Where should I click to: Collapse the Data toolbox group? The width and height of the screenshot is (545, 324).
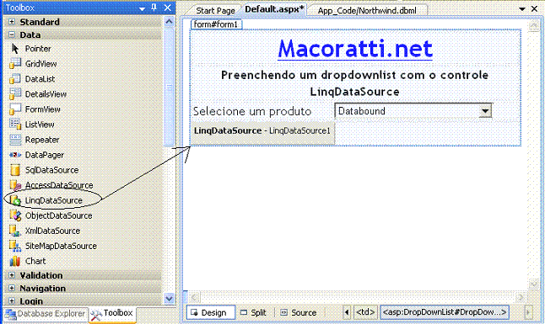[x=12, y=35]
